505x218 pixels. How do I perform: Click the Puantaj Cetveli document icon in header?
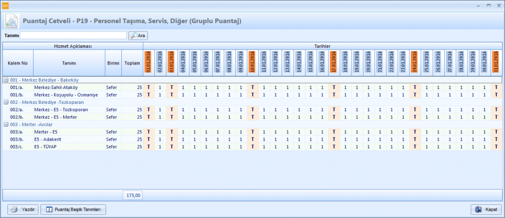12,21
